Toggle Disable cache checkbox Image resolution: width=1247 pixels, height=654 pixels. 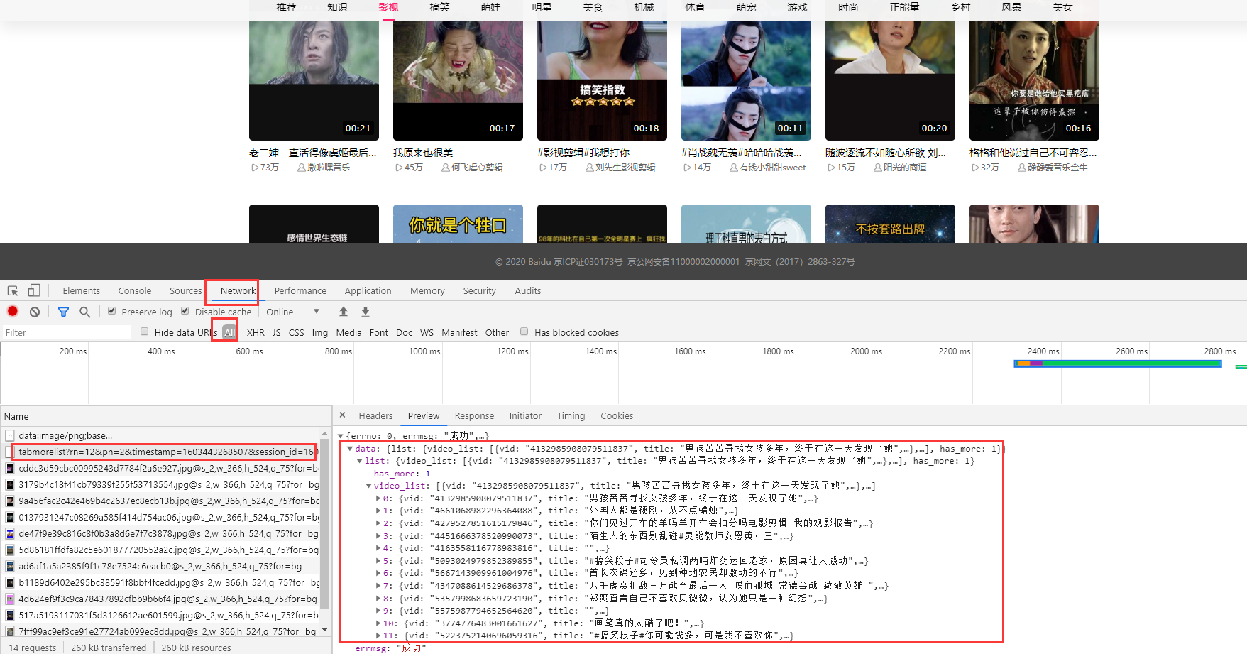[185, 311]
